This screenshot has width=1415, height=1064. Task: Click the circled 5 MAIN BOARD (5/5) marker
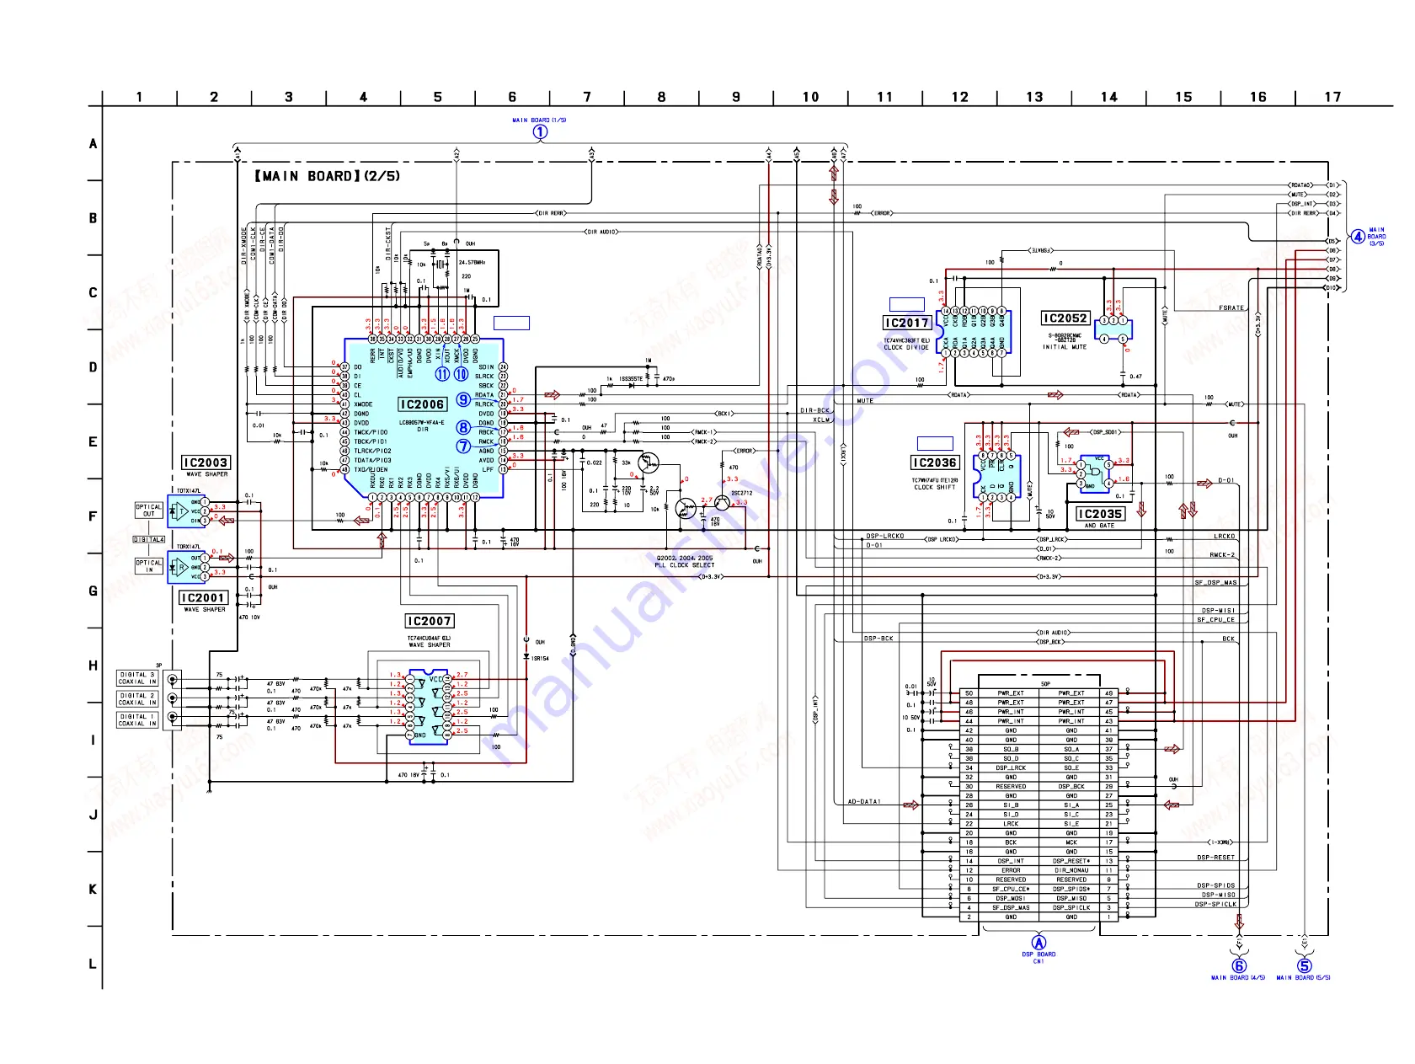point(1305,966)
